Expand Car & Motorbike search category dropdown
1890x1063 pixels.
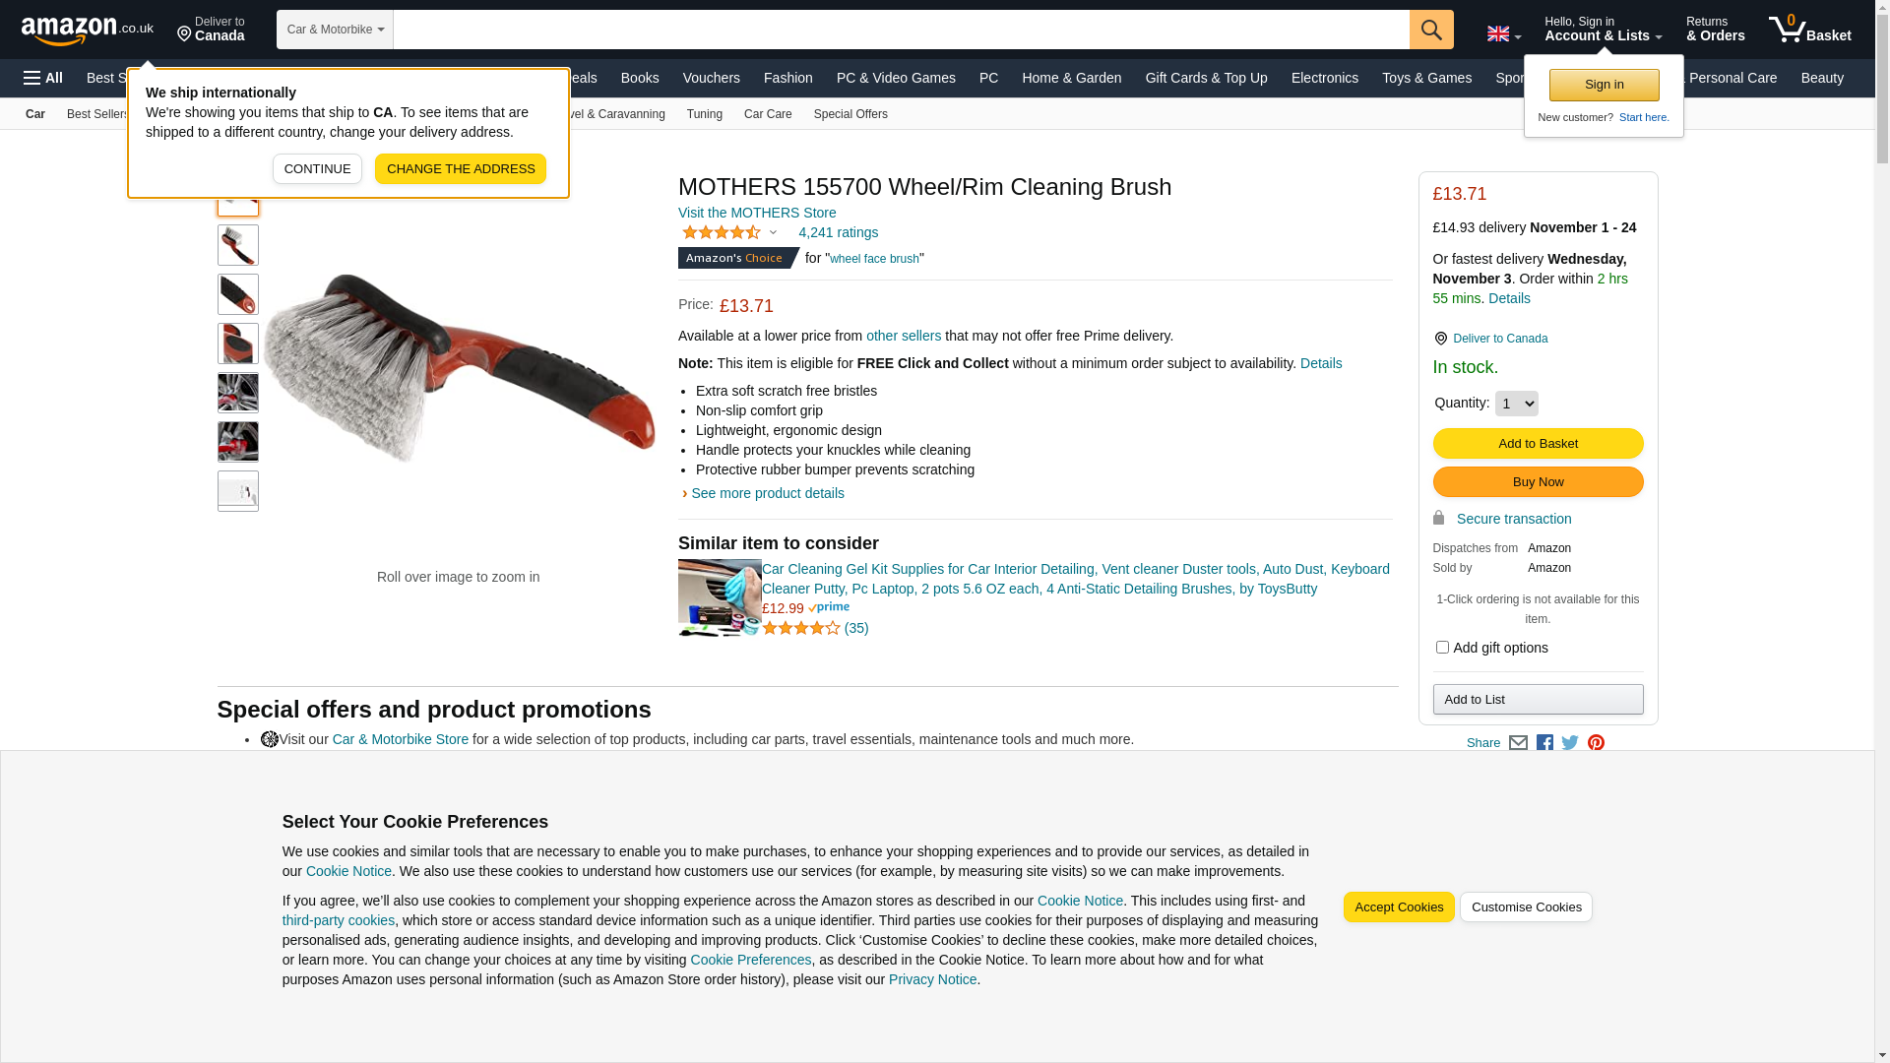point(335,30)
